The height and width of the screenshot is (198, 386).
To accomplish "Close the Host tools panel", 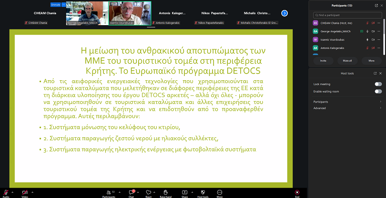I will 381,73.
